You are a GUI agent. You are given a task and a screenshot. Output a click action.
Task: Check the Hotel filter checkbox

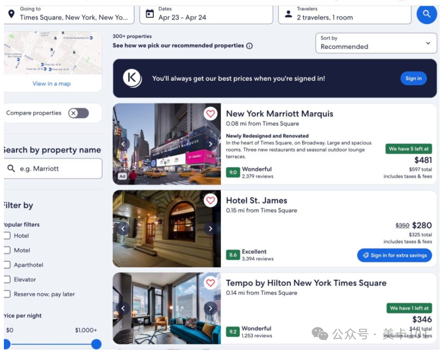[x=7, y=235]
